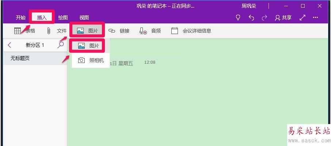The image size is (331, 146).
Task: Insert a table using the 表格 icon
Action: click(24, 31)
